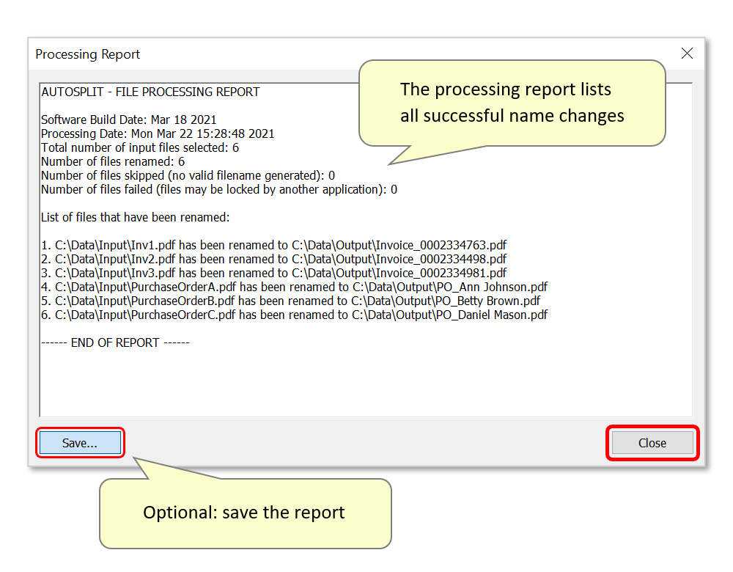Click the Processing Report window title
The height and width of the screenshot is (572, 733).
pyautogui.click(x=87, y=54)
